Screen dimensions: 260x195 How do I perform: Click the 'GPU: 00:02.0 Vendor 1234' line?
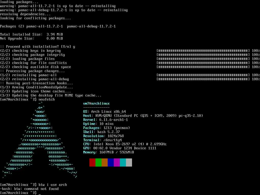[120, 148]
